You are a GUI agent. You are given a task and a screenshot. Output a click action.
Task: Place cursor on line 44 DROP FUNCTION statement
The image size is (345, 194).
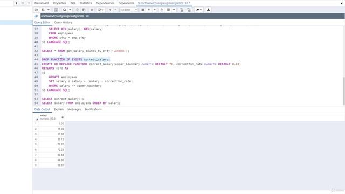[75, 60]
